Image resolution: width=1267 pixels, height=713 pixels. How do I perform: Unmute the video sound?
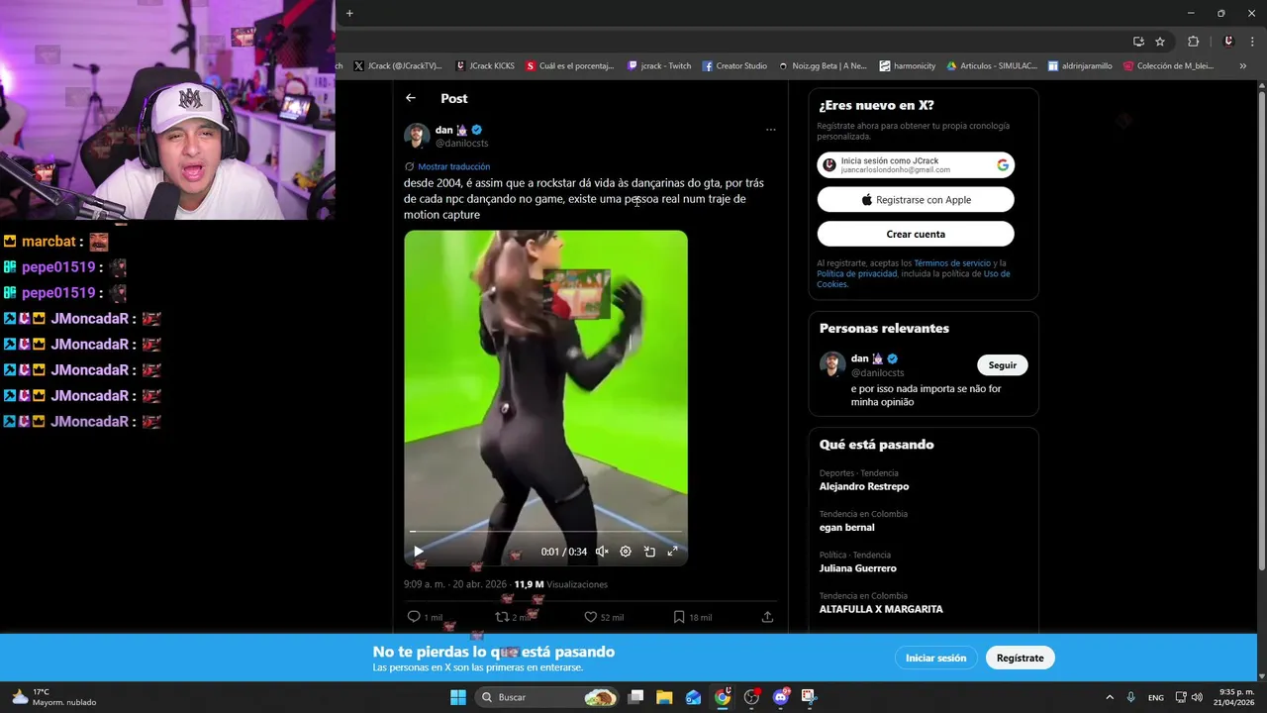602,552
